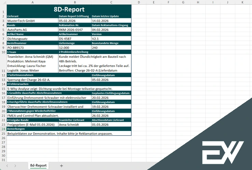
Task: Select cell Sperrung der Charge 26-02-A.
Action: coord(49,80)
